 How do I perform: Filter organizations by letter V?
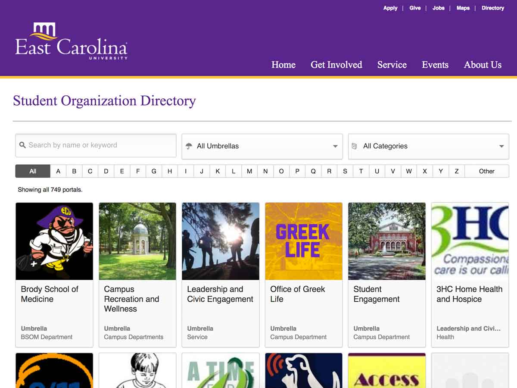click(x=393, y=171)
